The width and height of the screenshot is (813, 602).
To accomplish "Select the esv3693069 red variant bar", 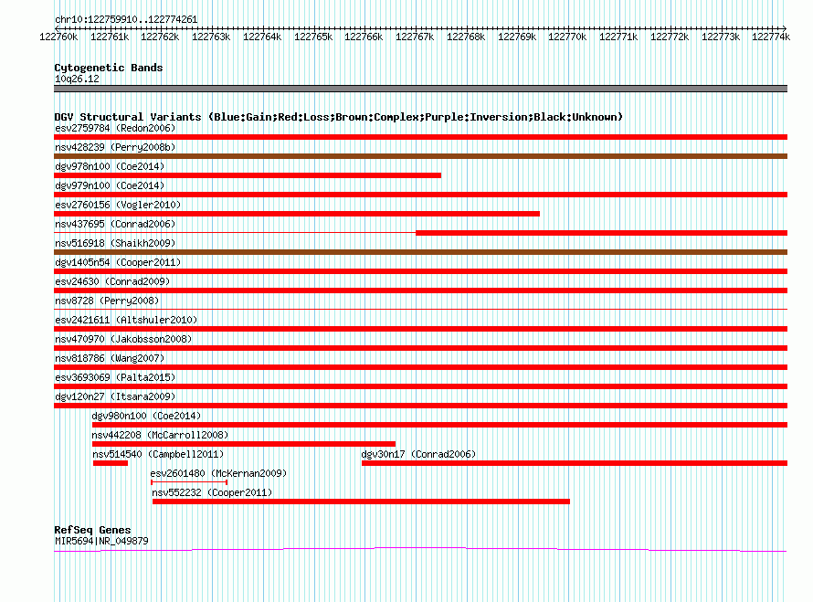I will point(420,386).
